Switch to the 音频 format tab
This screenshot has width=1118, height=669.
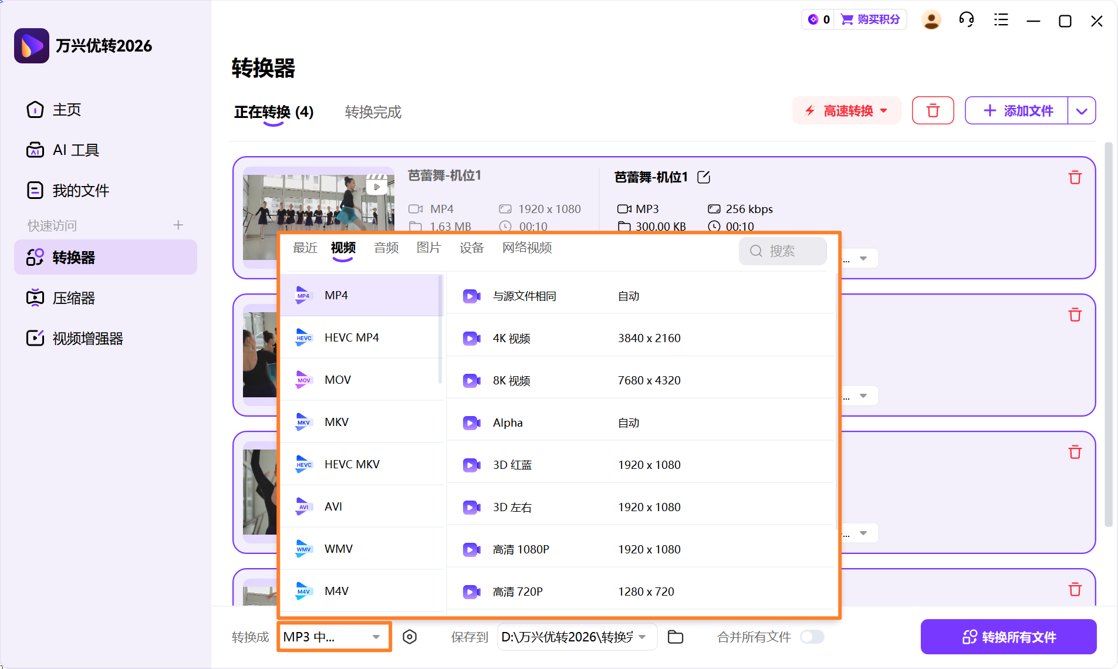pyautogui.click(x=386, y=248)
